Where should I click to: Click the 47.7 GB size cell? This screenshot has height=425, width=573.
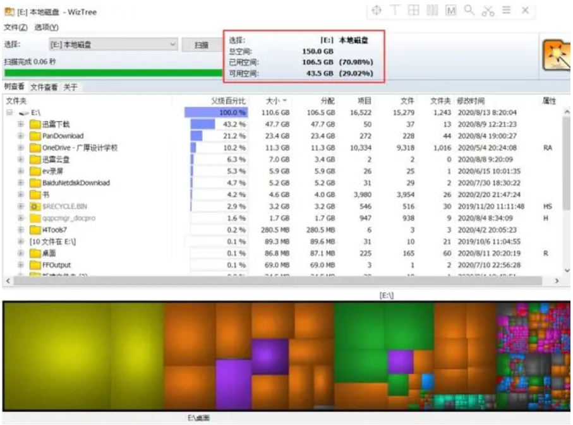click(x=277, y=124)
